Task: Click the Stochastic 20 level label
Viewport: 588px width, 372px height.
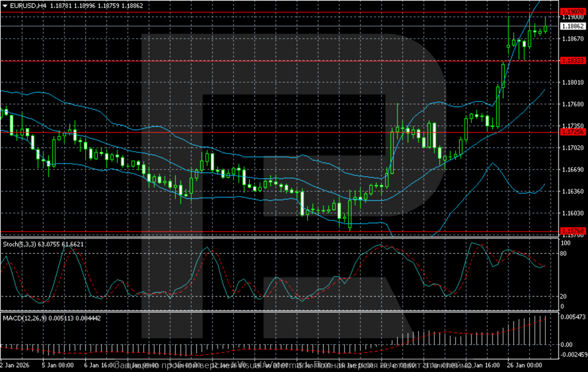Action: tap(565, 297)
